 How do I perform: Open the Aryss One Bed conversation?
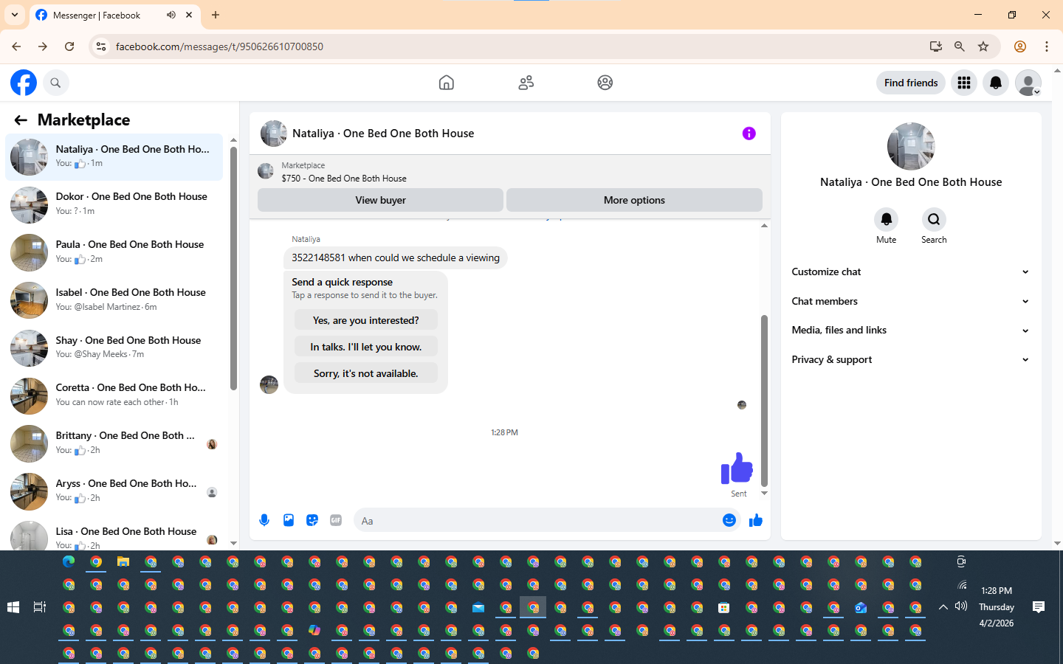(114, 491)
